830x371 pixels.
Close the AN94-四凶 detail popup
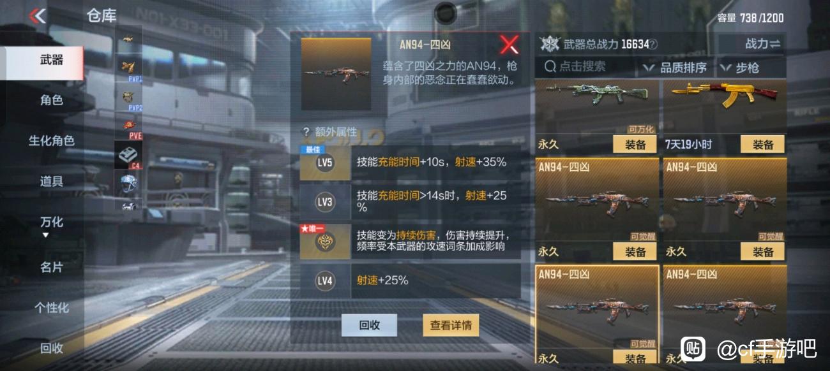(509, 45)
